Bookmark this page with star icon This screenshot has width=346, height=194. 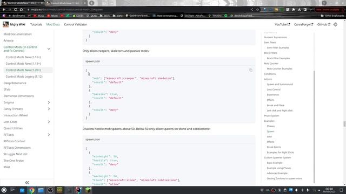pos(257,10)
